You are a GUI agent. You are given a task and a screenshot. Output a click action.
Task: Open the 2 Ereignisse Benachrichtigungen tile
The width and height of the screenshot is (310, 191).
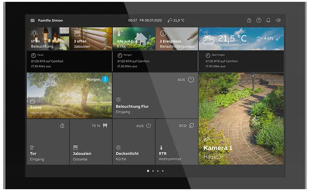[177, 39]
